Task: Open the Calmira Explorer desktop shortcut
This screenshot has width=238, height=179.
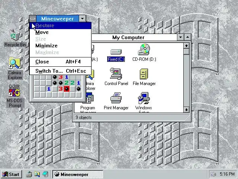Action: [x=15, y=68]
